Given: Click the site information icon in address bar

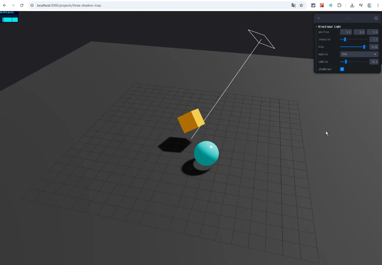Looking at the screenshot, I should pyautogui.click(x=32, y=5).
